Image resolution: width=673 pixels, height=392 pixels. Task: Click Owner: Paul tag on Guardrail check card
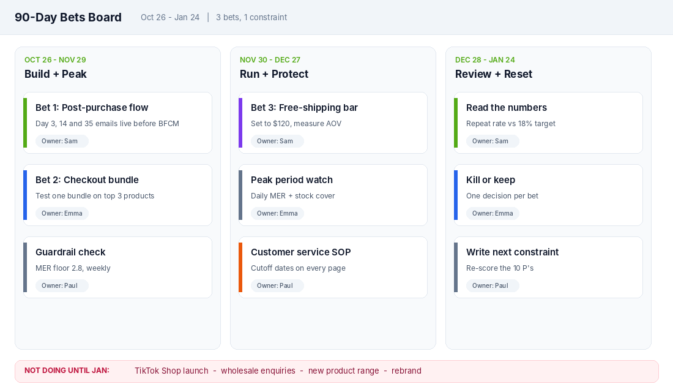point(62,285)
